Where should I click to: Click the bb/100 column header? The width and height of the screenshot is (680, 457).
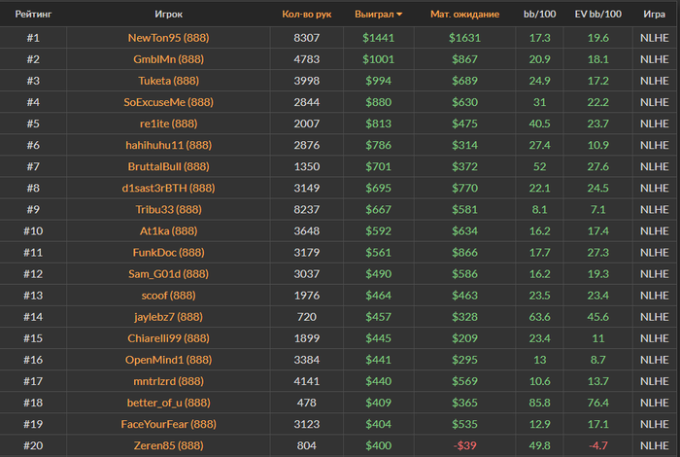539,15
